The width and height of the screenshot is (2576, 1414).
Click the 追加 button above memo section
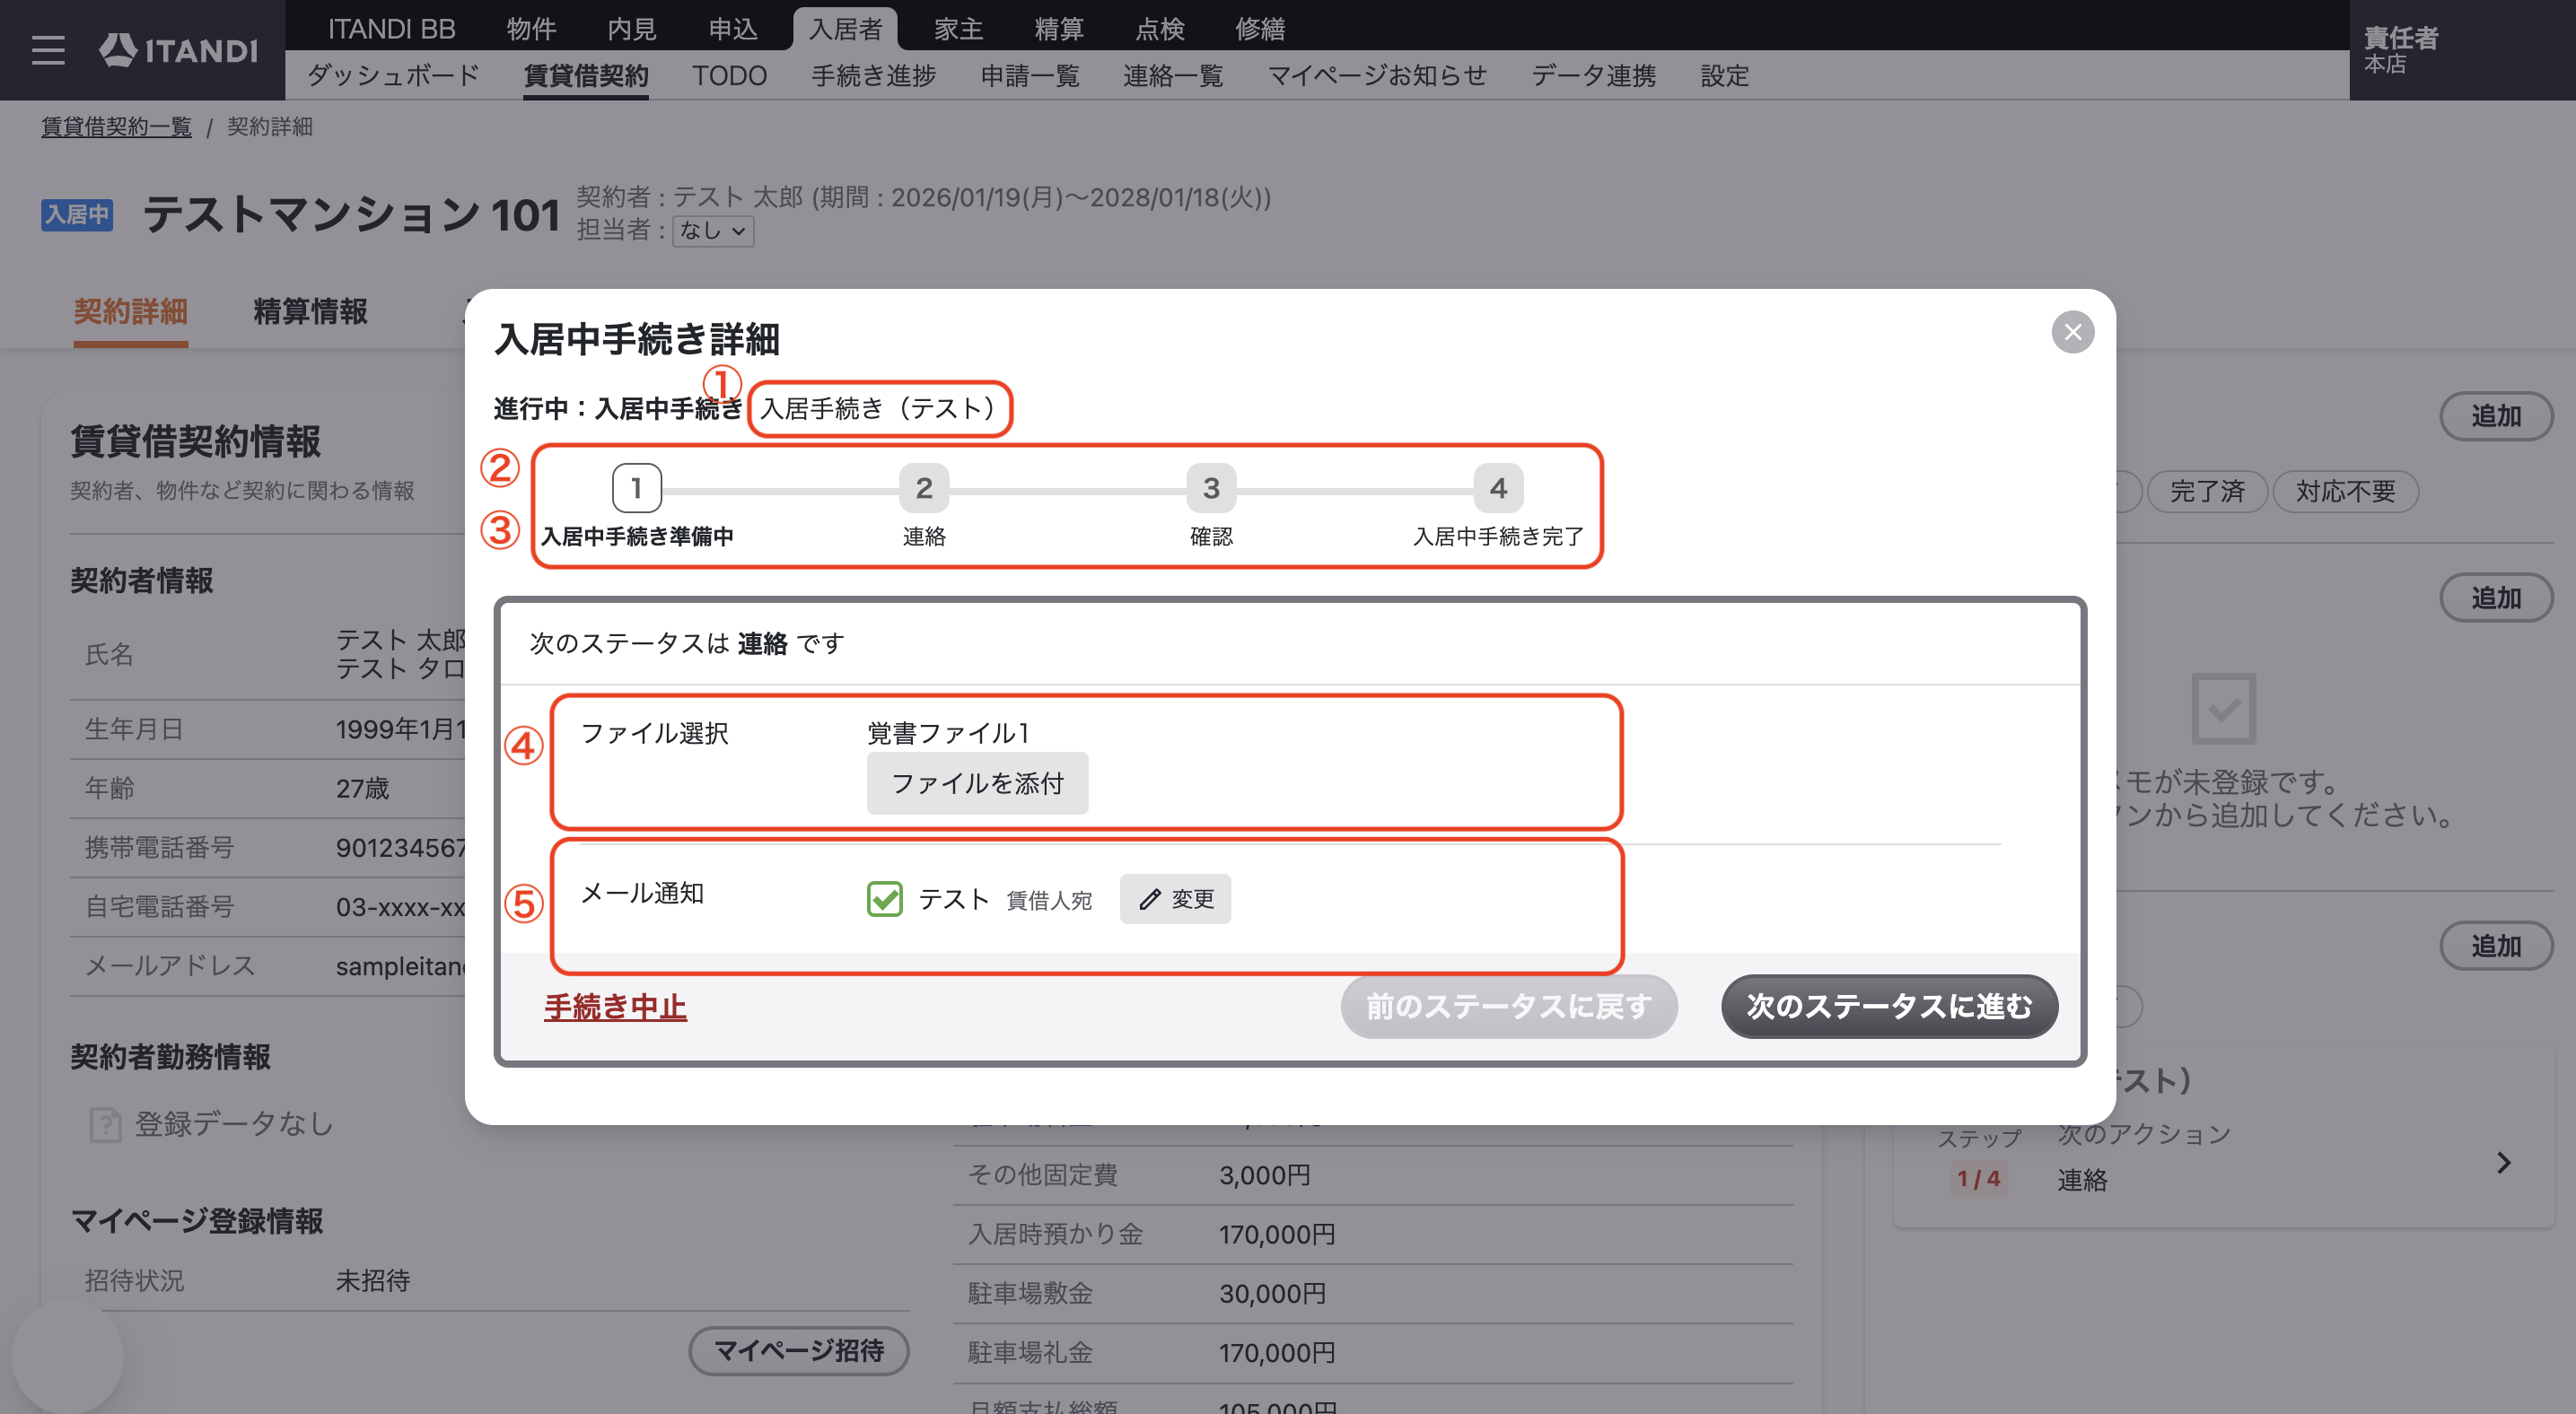(x=2496, y=598)
